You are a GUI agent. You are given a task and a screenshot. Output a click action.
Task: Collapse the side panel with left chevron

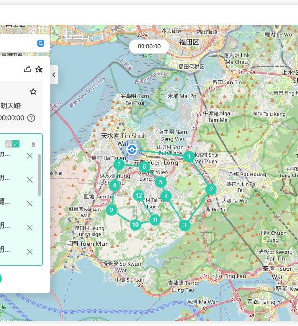[x=53, y=75]
